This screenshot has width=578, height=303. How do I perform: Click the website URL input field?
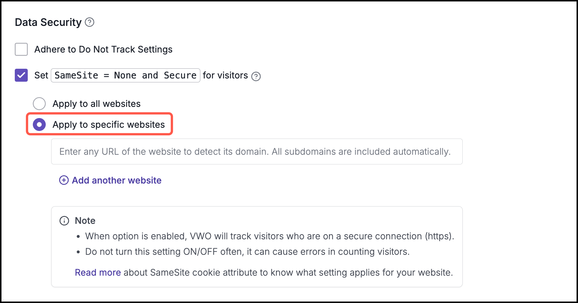pyautogui.click(x=257, y=151)
